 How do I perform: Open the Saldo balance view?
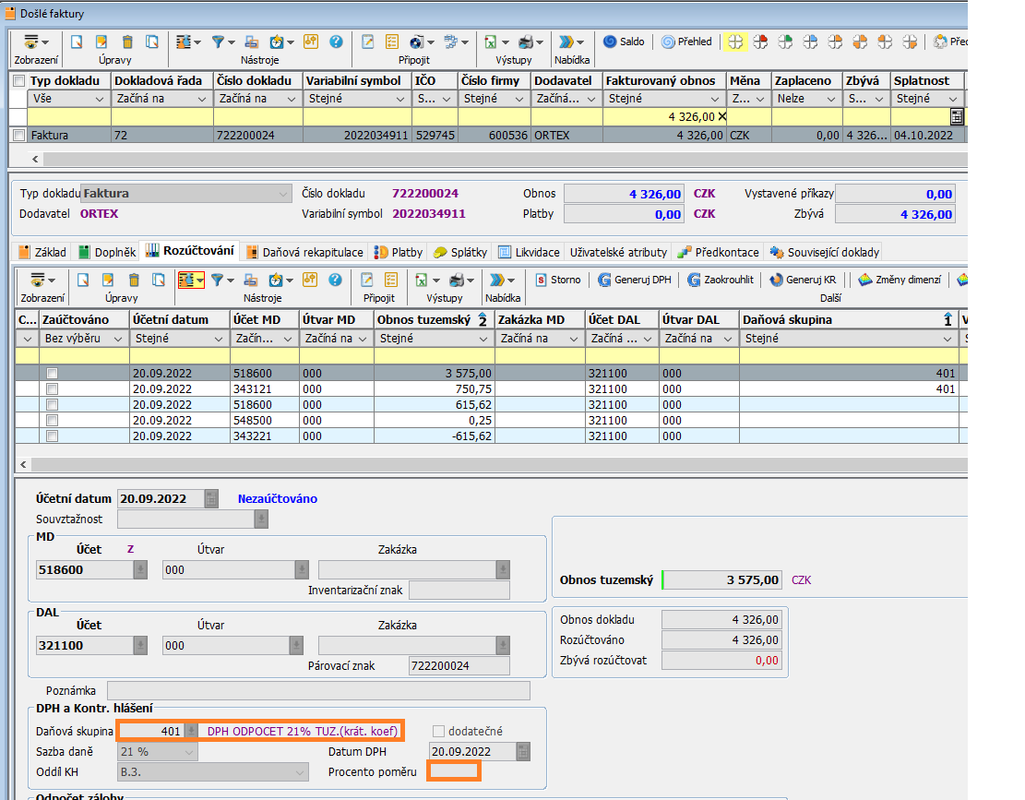624,42
